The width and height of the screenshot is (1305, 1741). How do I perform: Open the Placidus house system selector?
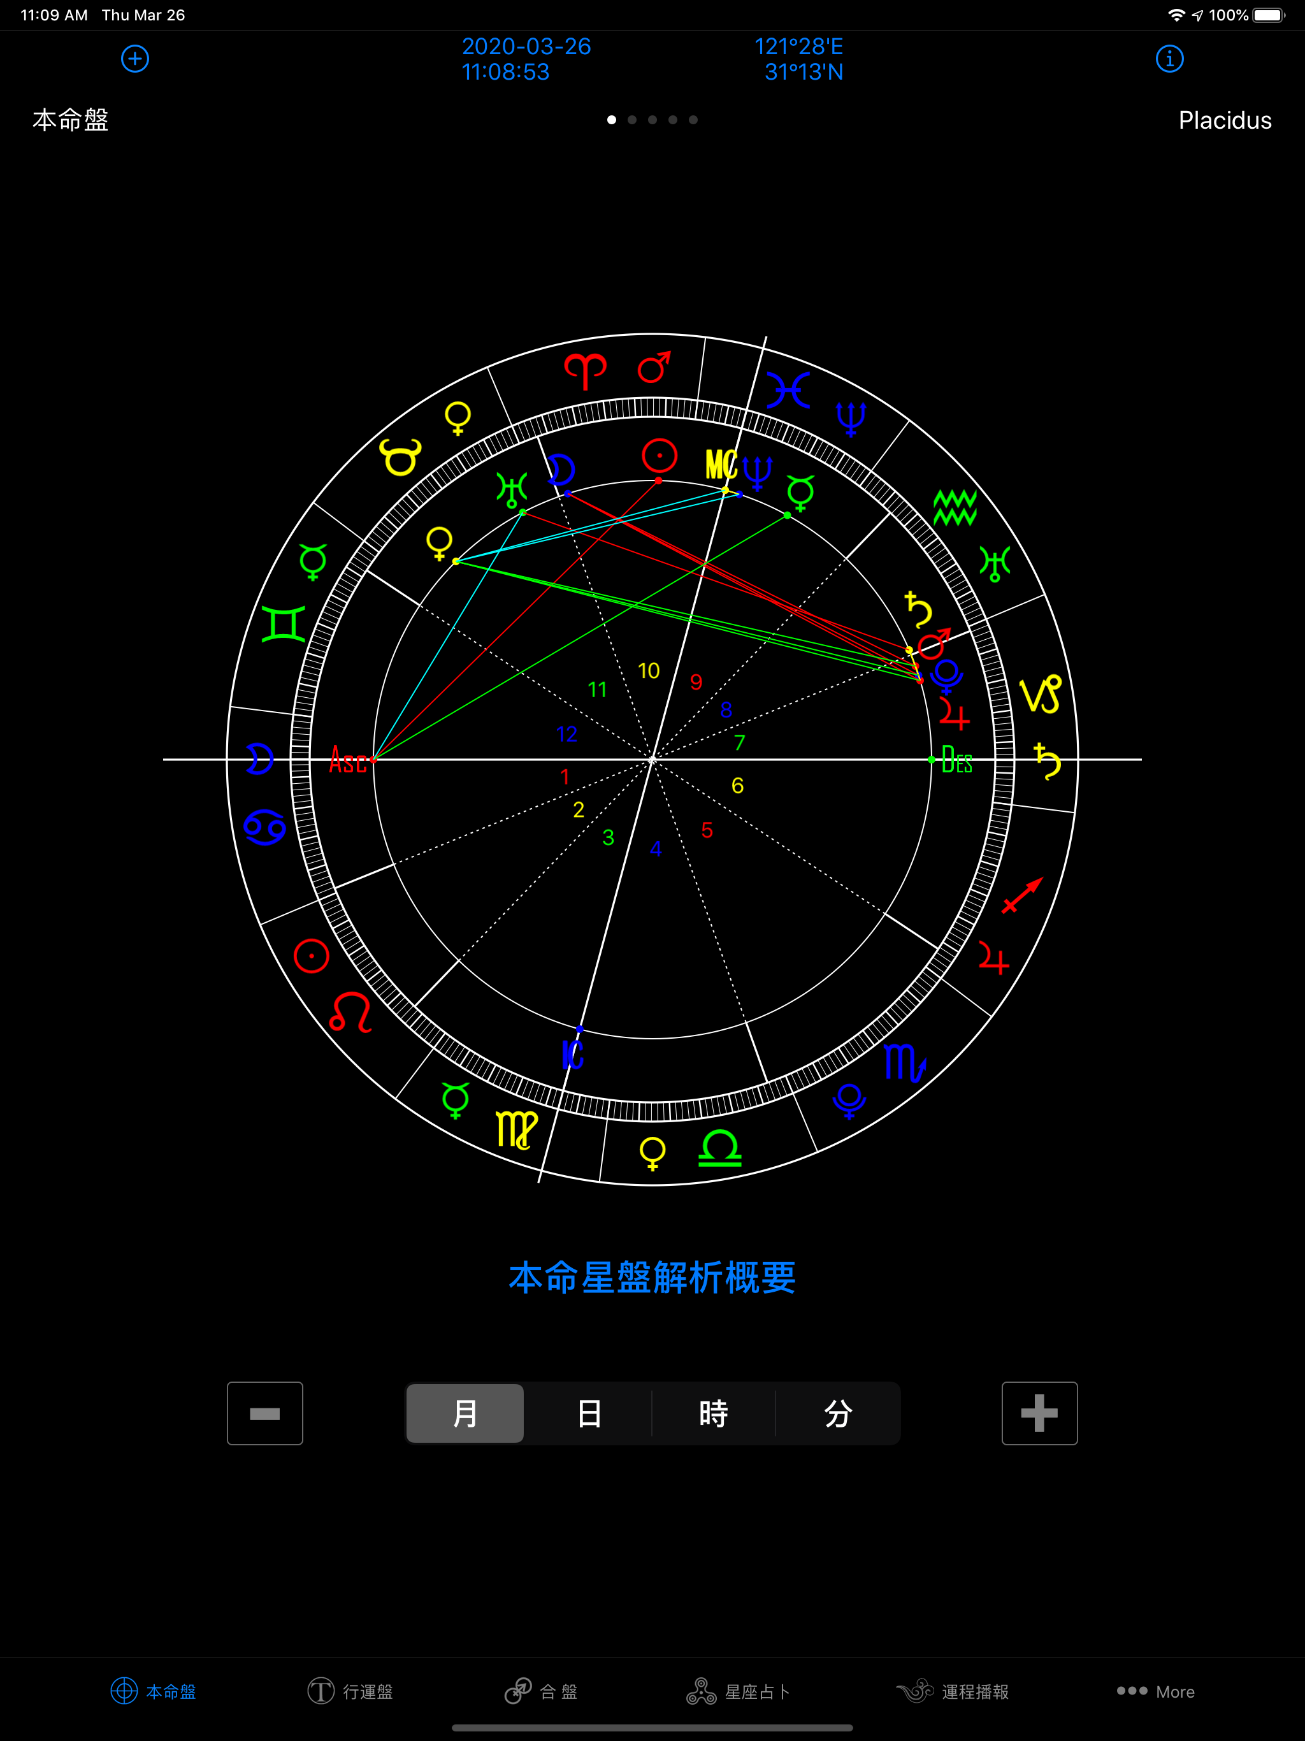tap(1225, 120)
